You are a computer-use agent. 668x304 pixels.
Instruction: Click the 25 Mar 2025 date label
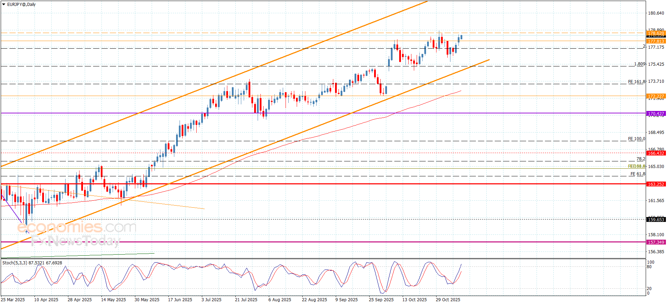point(13,300)
